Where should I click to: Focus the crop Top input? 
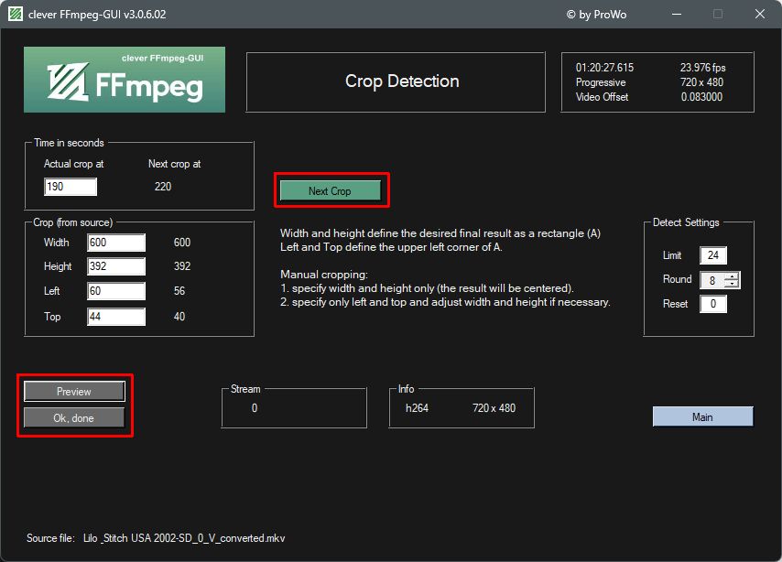tap(116, 317)
